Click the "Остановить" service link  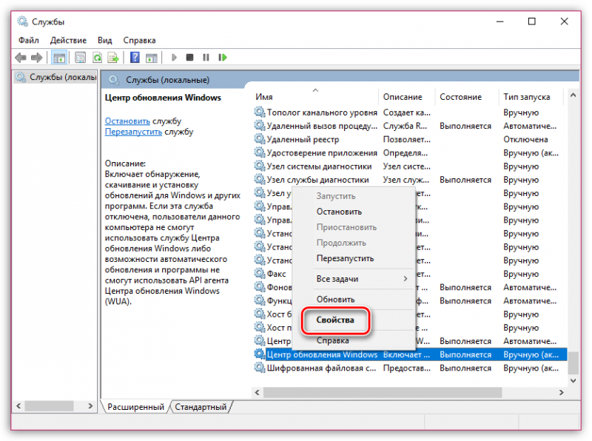click(x=127, y=121)
